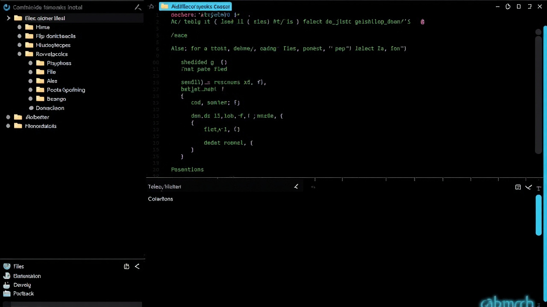Viewport: 547px width, 307px height.
Task: Click the pin icon left of the editor tab
Action: [151, 6]
